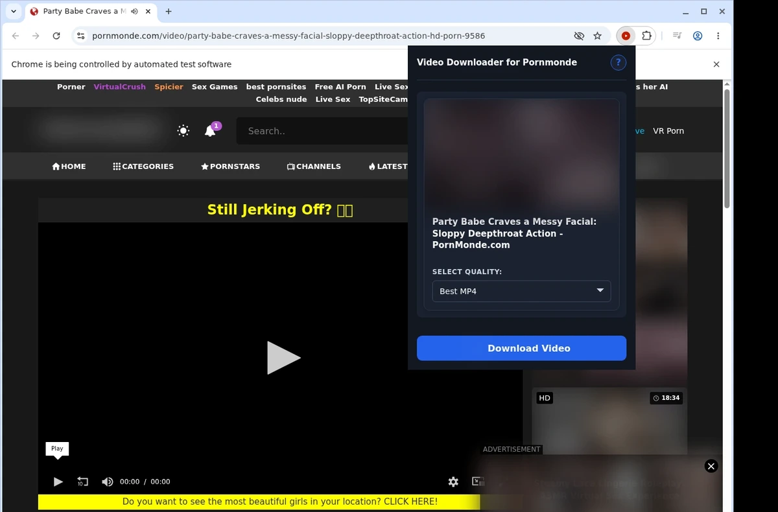Close the advertisement with the X button
This screenshot has height=512, width=778.
[711, 466]
